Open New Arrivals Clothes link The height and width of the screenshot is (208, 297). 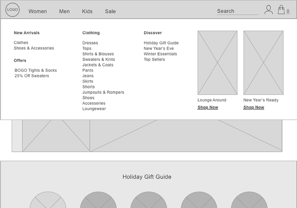[x=21, y=43]
